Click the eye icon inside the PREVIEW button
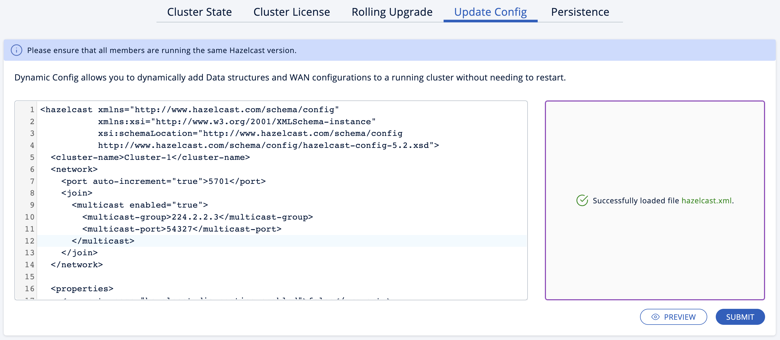 coord(655,317)
